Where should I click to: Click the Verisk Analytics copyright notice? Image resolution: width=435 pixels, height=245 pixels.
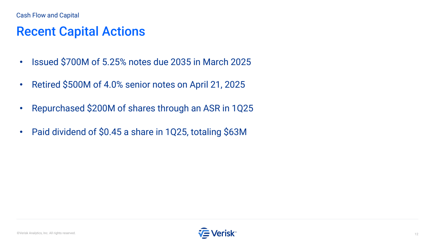coord(46,233)
